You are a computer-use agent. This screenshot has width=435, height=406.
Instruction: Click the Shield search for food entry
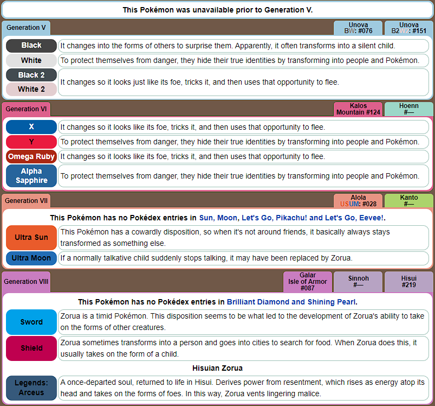pyautogui.click(x=243, y=348)
